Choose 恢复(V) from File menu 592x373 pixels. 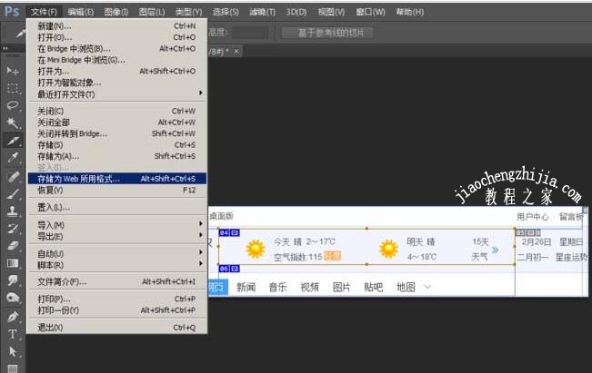pyautogui.click(x=117, y=191)
